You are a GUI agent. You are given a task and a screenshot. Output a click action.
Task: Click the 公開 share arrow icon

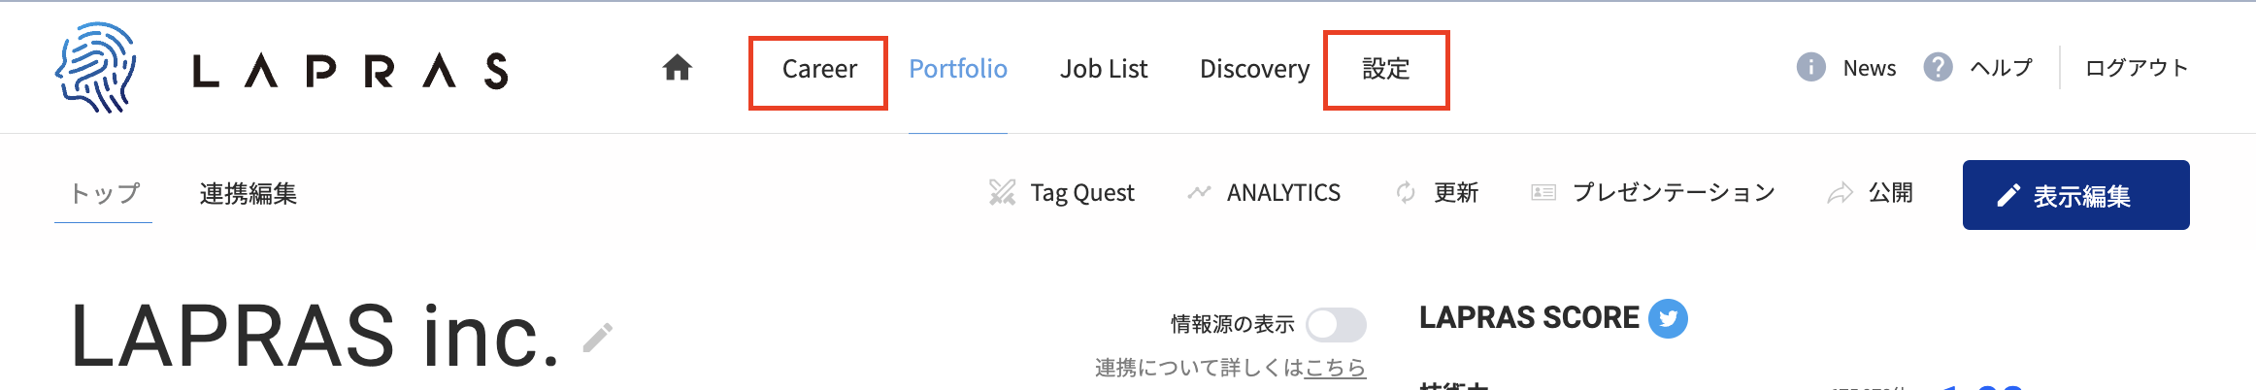[1840, 193]
